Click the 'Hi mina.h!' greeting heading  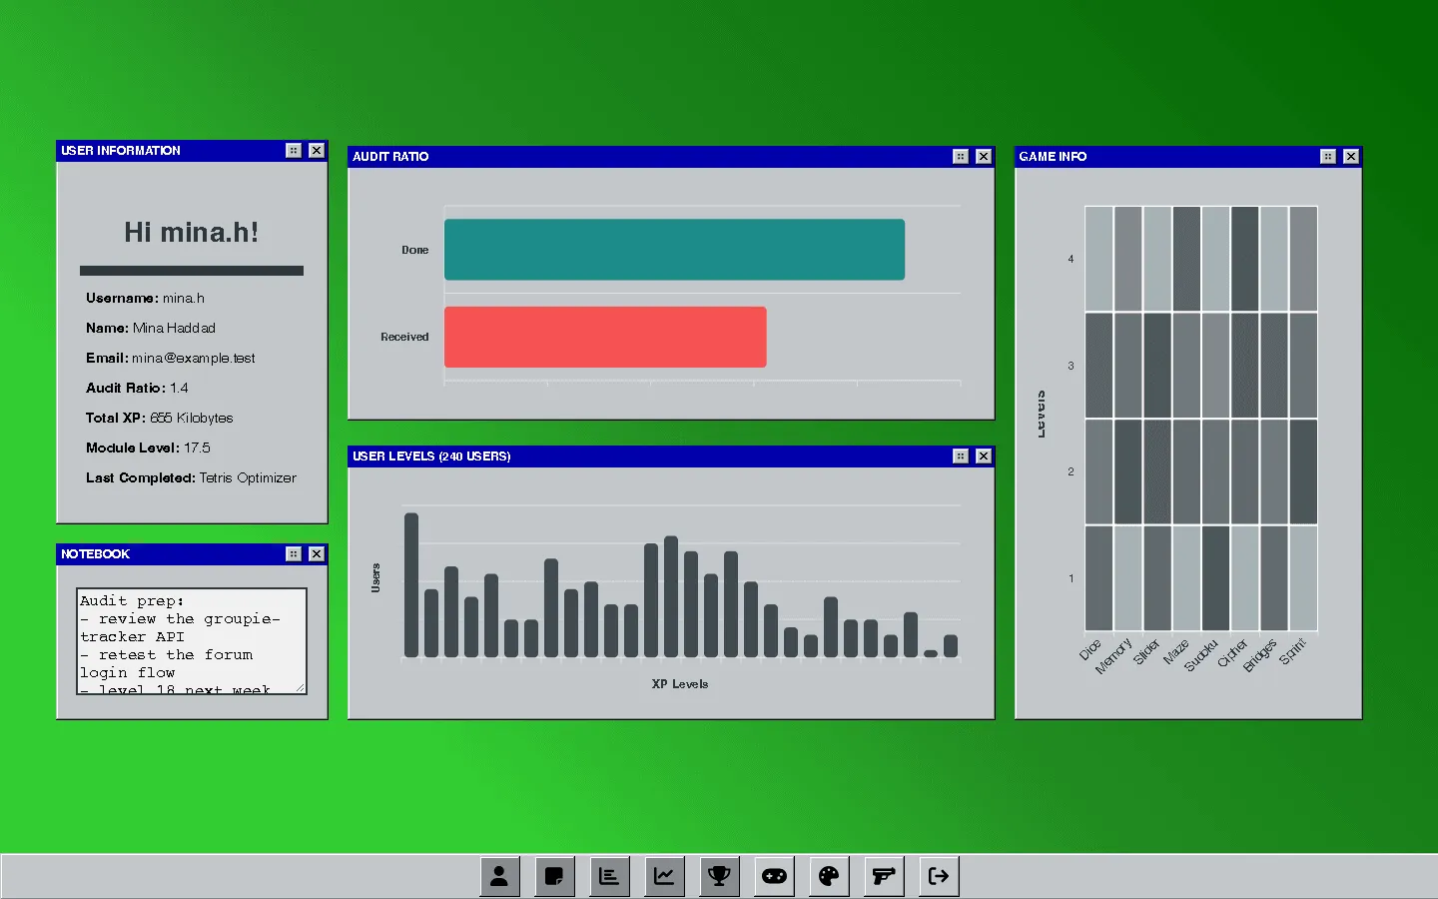pos(192,233)
